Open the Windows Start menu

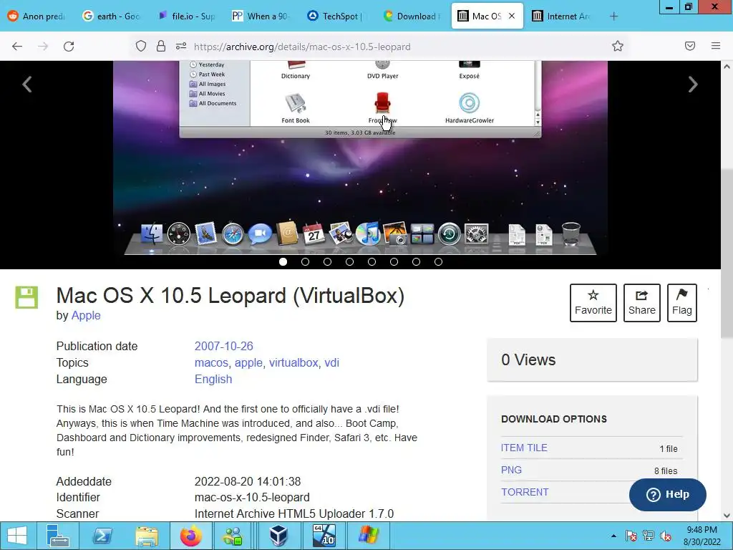(17, 536)
